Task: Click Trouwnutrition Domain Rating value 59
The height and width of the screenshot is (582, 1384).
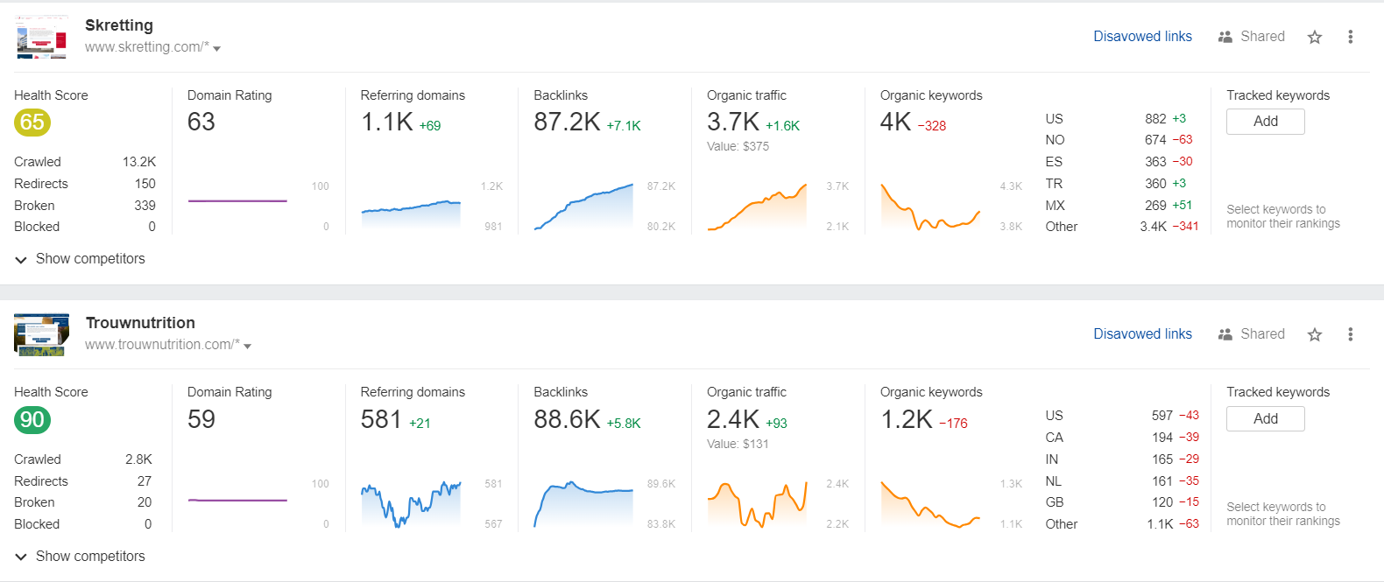Action: 201,420
